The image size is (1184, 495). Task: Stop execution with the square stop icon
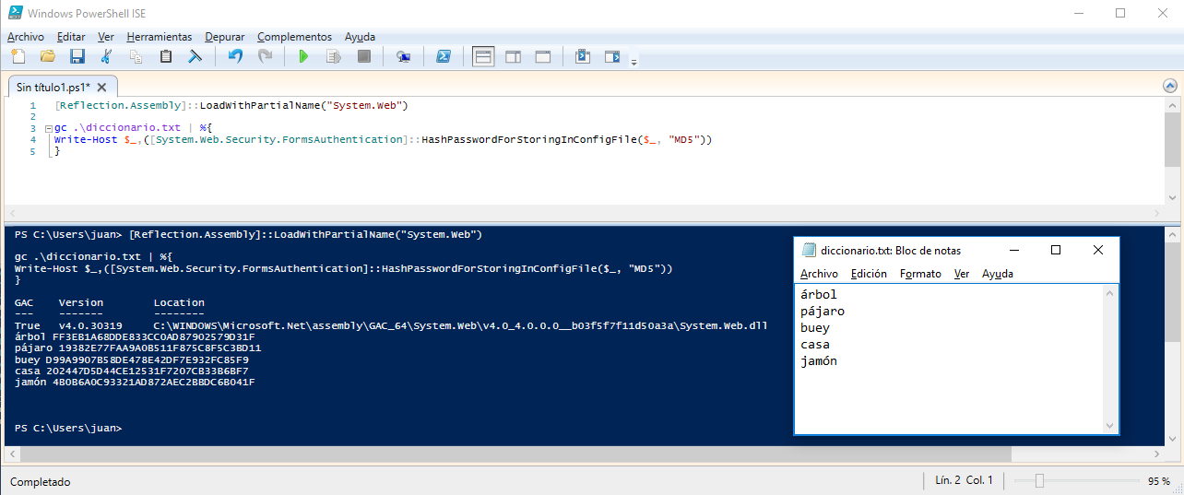364,56
